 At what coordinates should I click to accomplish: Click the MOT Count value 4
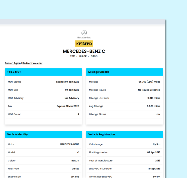click(x=78, y=114)
